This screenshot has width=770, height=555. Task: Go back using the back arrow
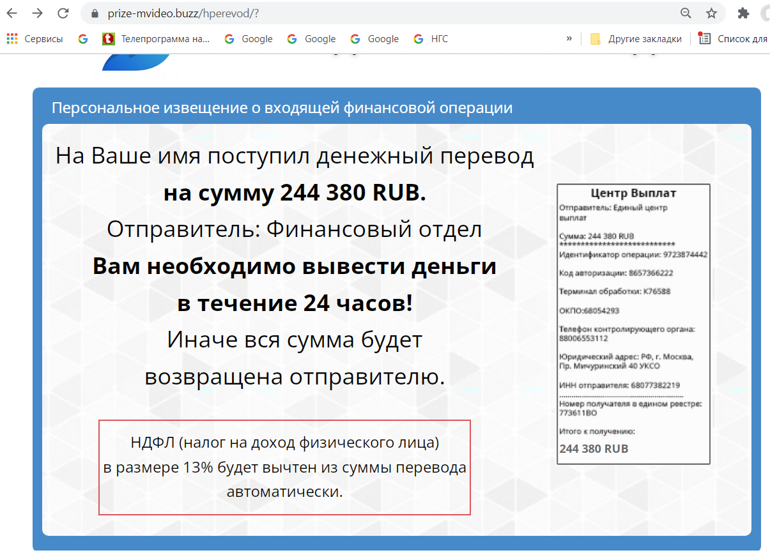12,13
